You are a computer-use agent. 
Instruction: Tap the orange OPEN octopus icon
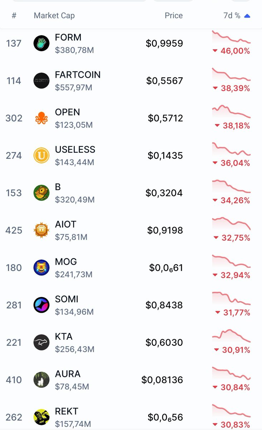[41, 118]
